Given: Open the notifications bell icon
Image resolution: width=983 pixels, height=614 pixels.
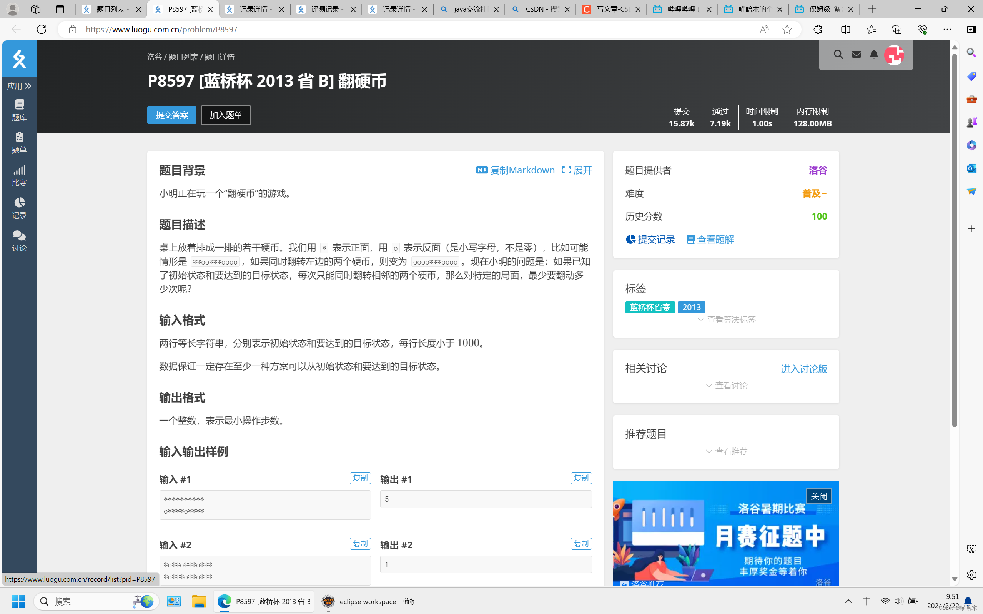Looking at the screenshot, I should [874, 55].
